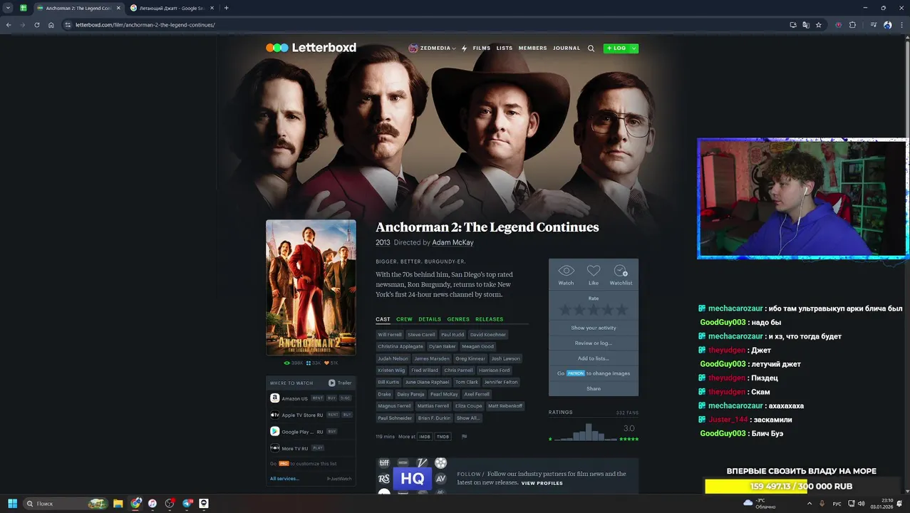Switch to the GENRES tab
This screenshot has height=513, width=910.
pyautogui.click(x=458, y=319)
